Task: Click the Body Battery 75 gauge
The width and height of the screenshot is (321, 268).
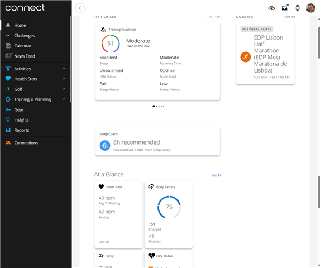Action: (x=169, y=207)
